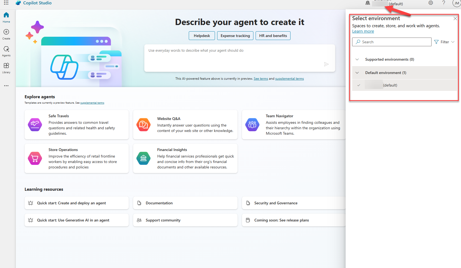Open Quick start: Create and deploy an agent
This screenshot has width=461, height=268.
[77, 203]
